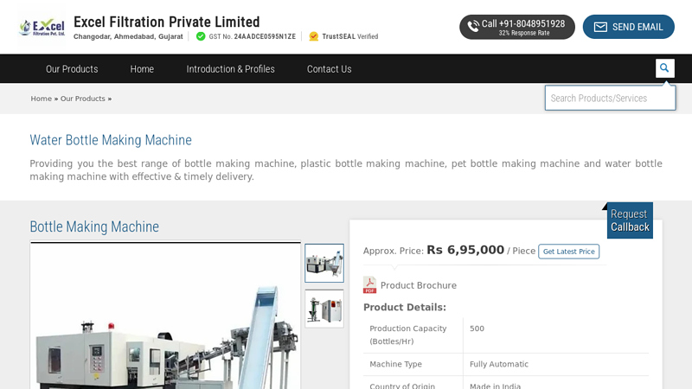The image size is (692, 389).
Task: Open the Product Brochure link
Action: tap(419, 285)
